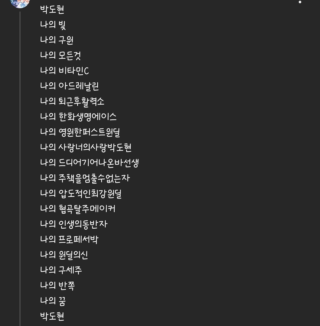Viewport: 320px width, 326px height.
Task: Click the line '나의 한화생명에이스'
Action: point(78,117)
